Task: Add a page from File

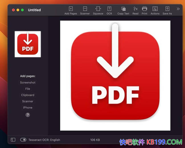Action: point(28,89)
